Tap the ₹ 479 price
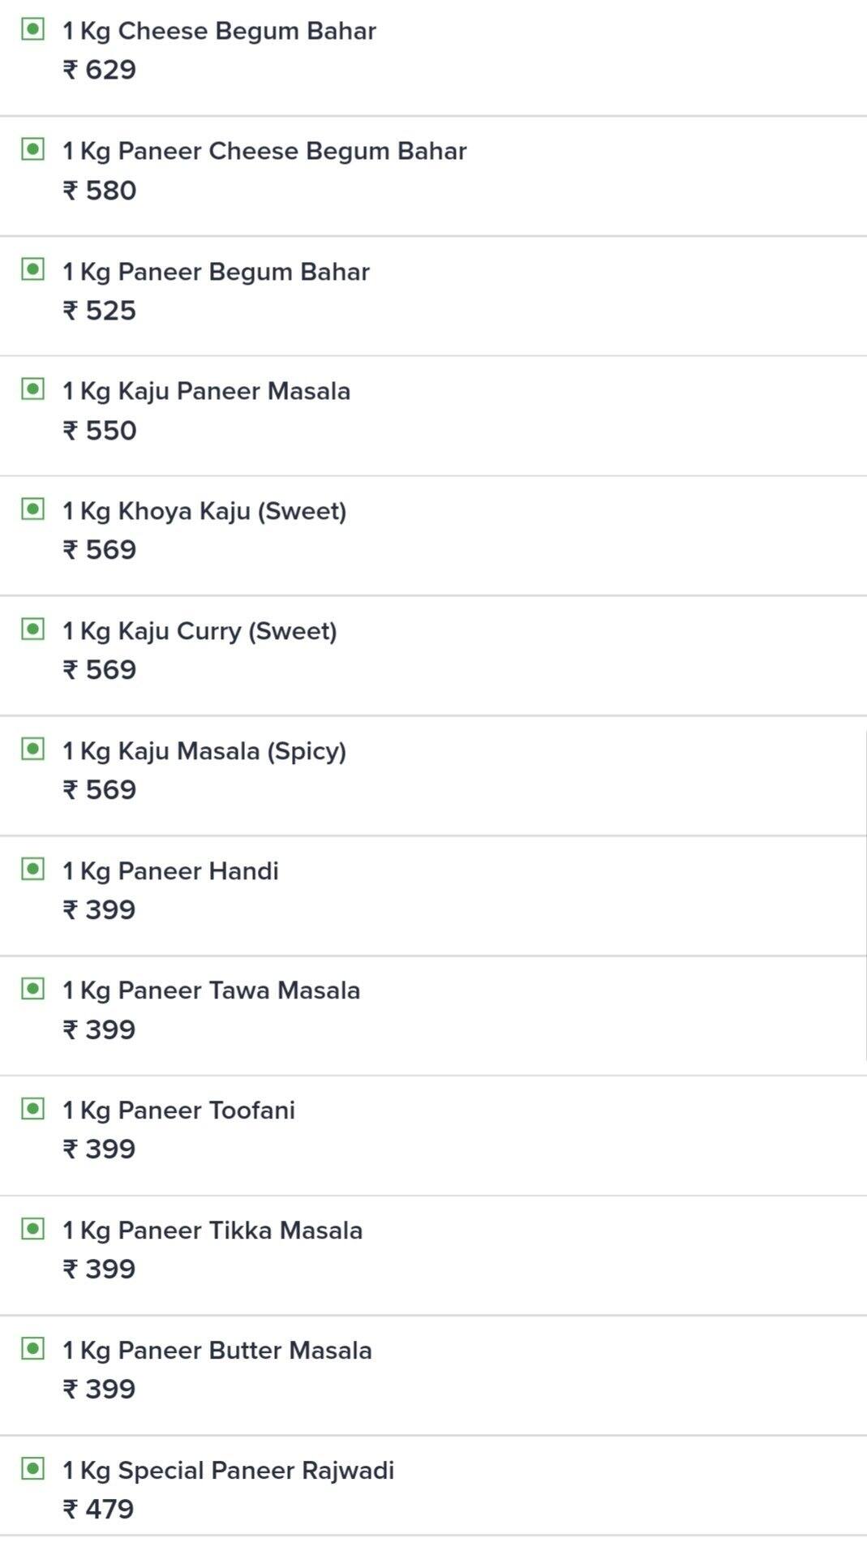The height and width of the screenshot is (1542, 867). [x=99, y=1510]
